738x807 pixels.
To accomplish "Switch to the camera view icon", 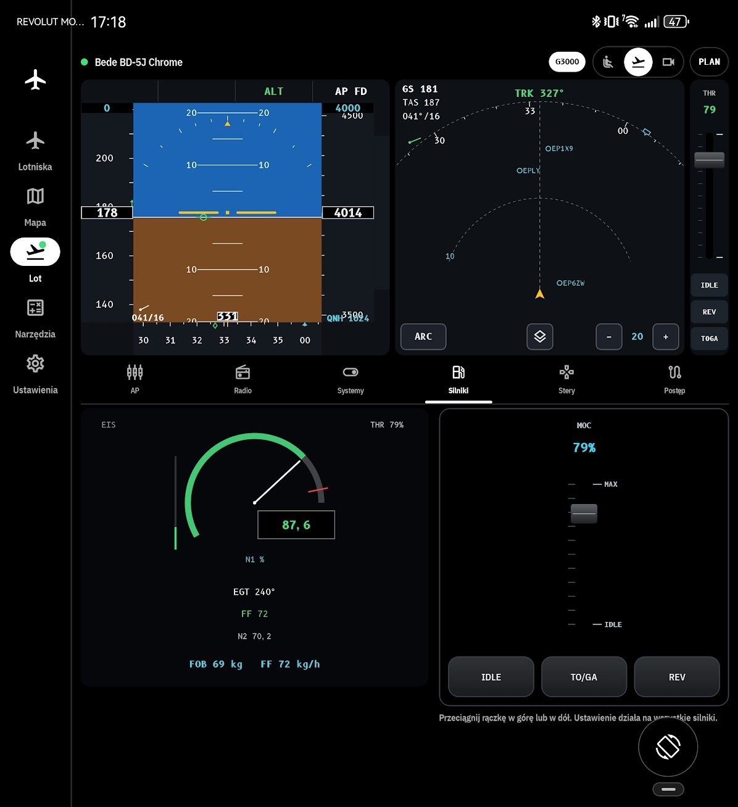I will click(x=668, y=62).
